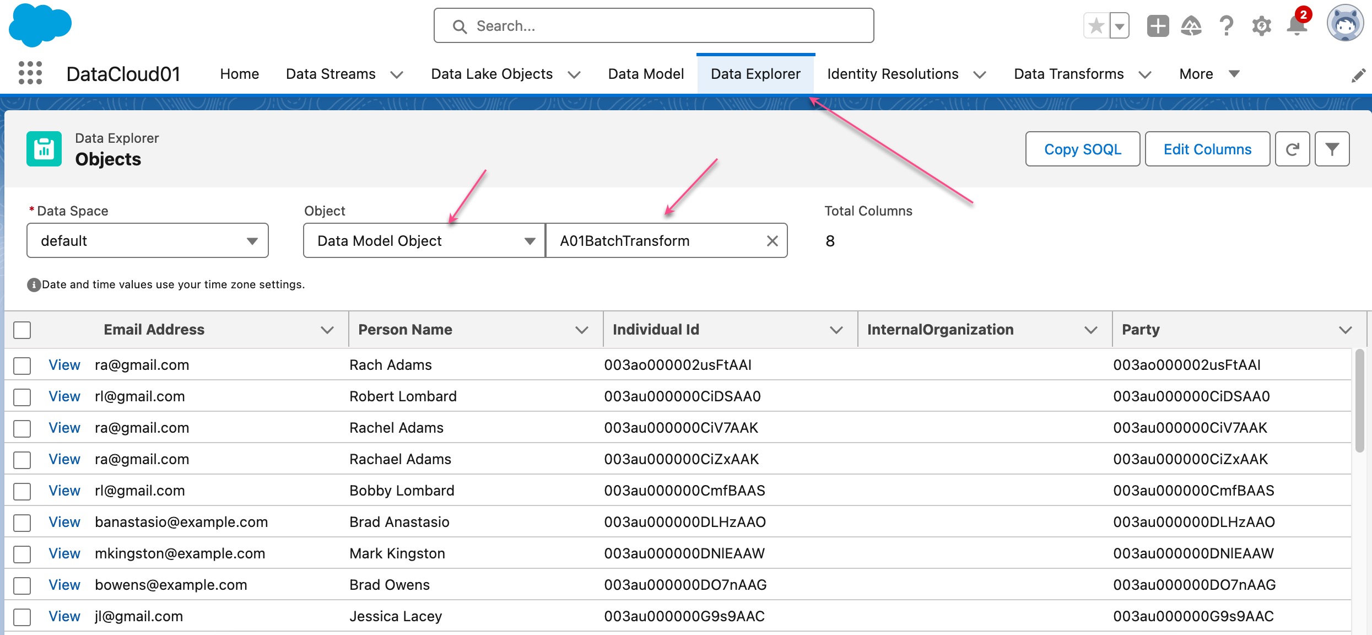Screen dimensions: 1372x635
Task: Click the refresh button
Action: 1292,149
